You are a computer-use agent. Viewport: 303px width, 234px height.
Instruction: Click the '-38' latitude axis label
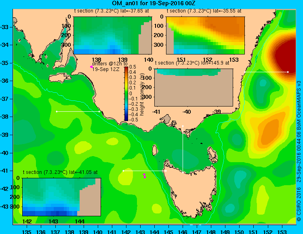(4, 117)
